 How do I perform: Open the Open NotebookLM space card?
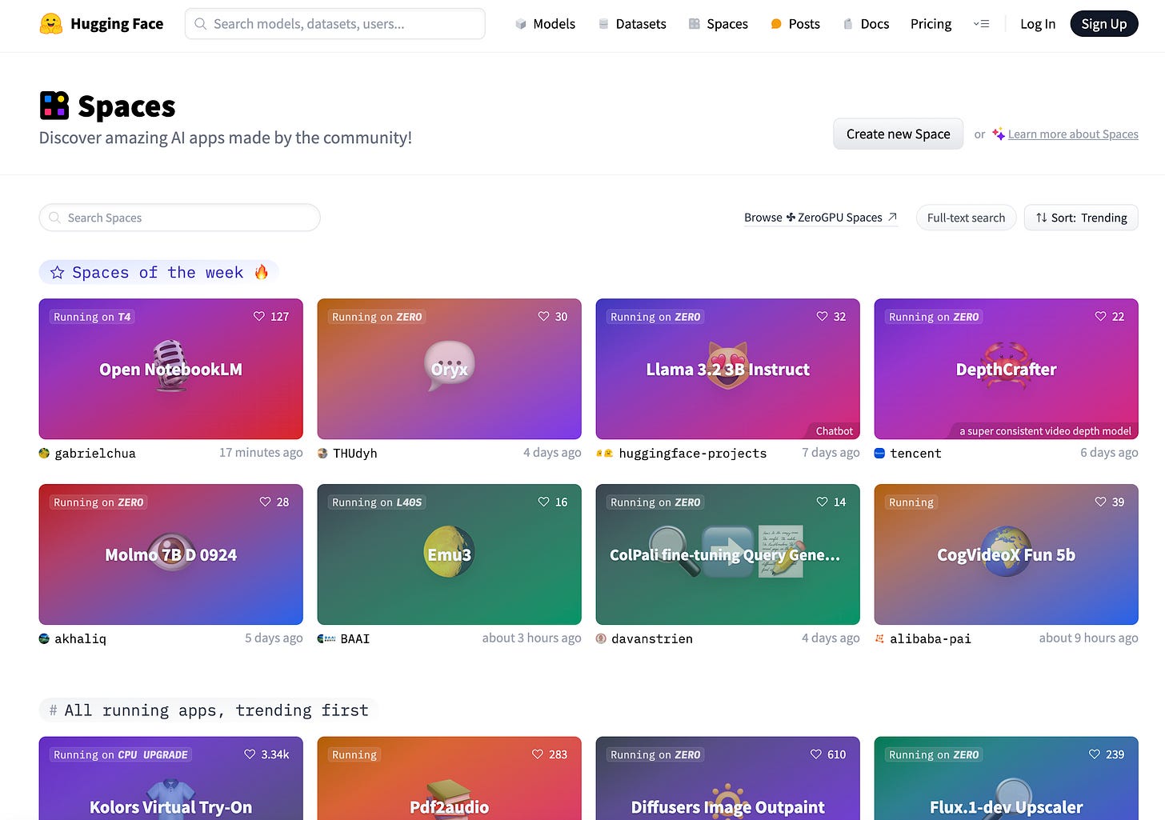[x=171, y=369]
